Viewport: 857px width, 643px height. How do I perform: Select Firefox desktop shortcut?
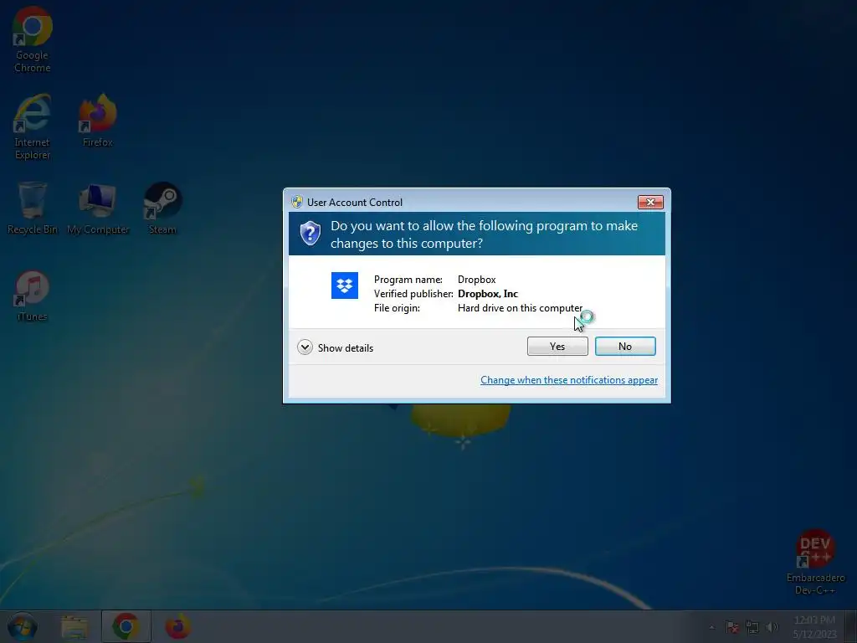coord(97,121)
